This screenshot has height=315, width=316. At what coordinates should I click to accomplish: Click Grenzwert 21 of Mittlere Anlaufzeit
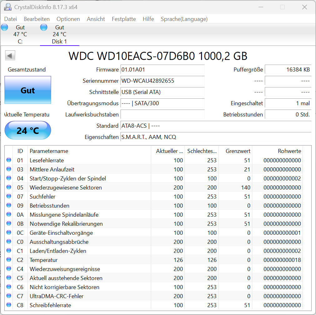tap(247, 170)
